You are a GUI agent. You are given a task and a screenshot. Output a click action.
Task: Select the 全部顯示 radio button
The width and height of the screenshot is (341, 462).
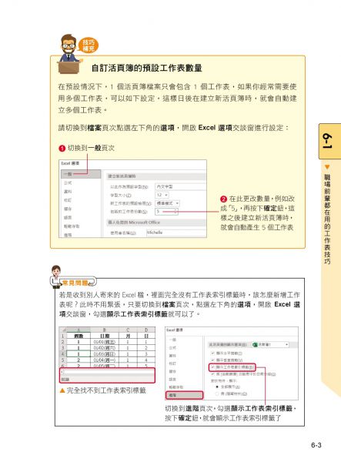[x=217, y=387]
